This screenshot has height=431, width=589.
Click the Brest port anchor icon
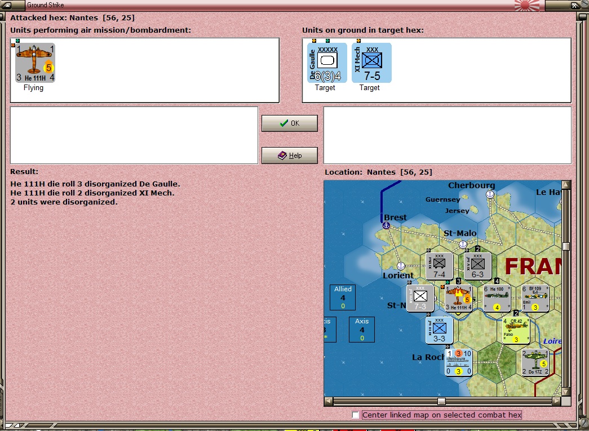tap(386, 225)
